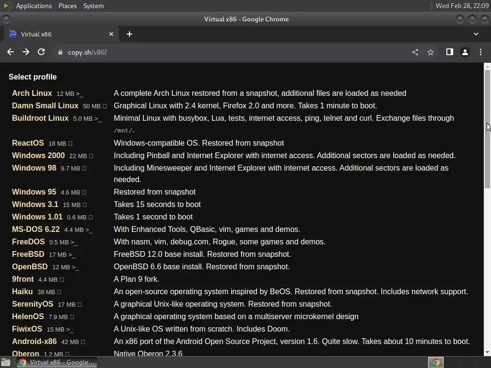Image resolution: width=491 pixels, height=368 pixels.
Task: Click the A Plan 9 fork description
Action: point(137,279)
